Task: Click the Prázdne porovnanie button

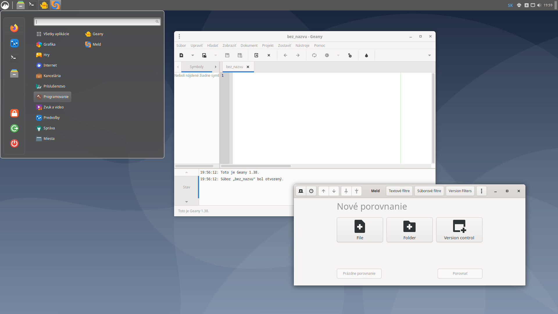Action: pyautogui.click(x=359, y=274)
